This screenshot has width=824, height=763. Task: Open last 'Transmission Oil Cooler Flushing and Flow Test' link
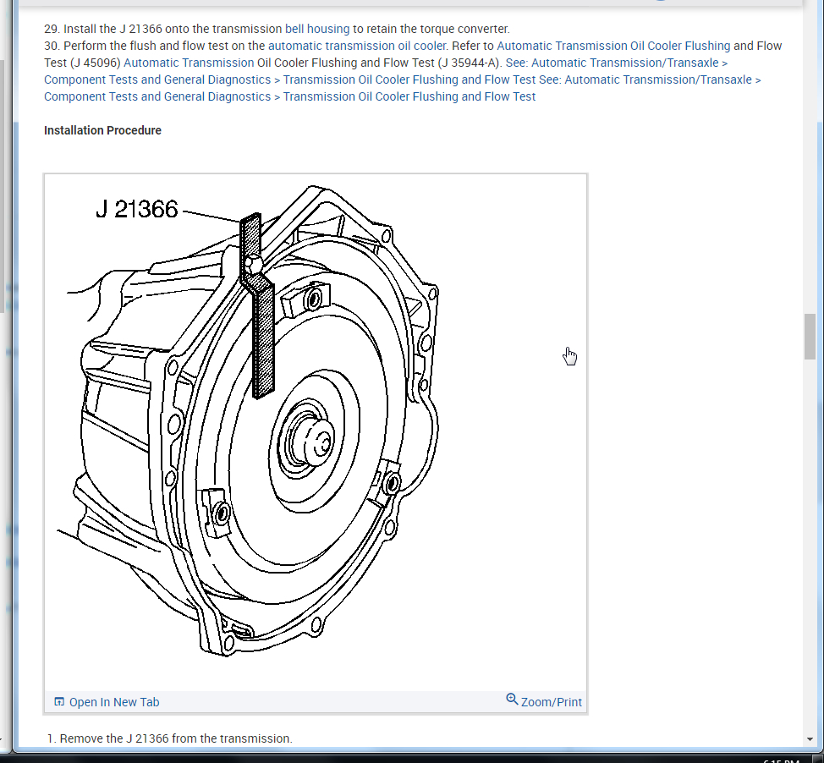[409, 96]
